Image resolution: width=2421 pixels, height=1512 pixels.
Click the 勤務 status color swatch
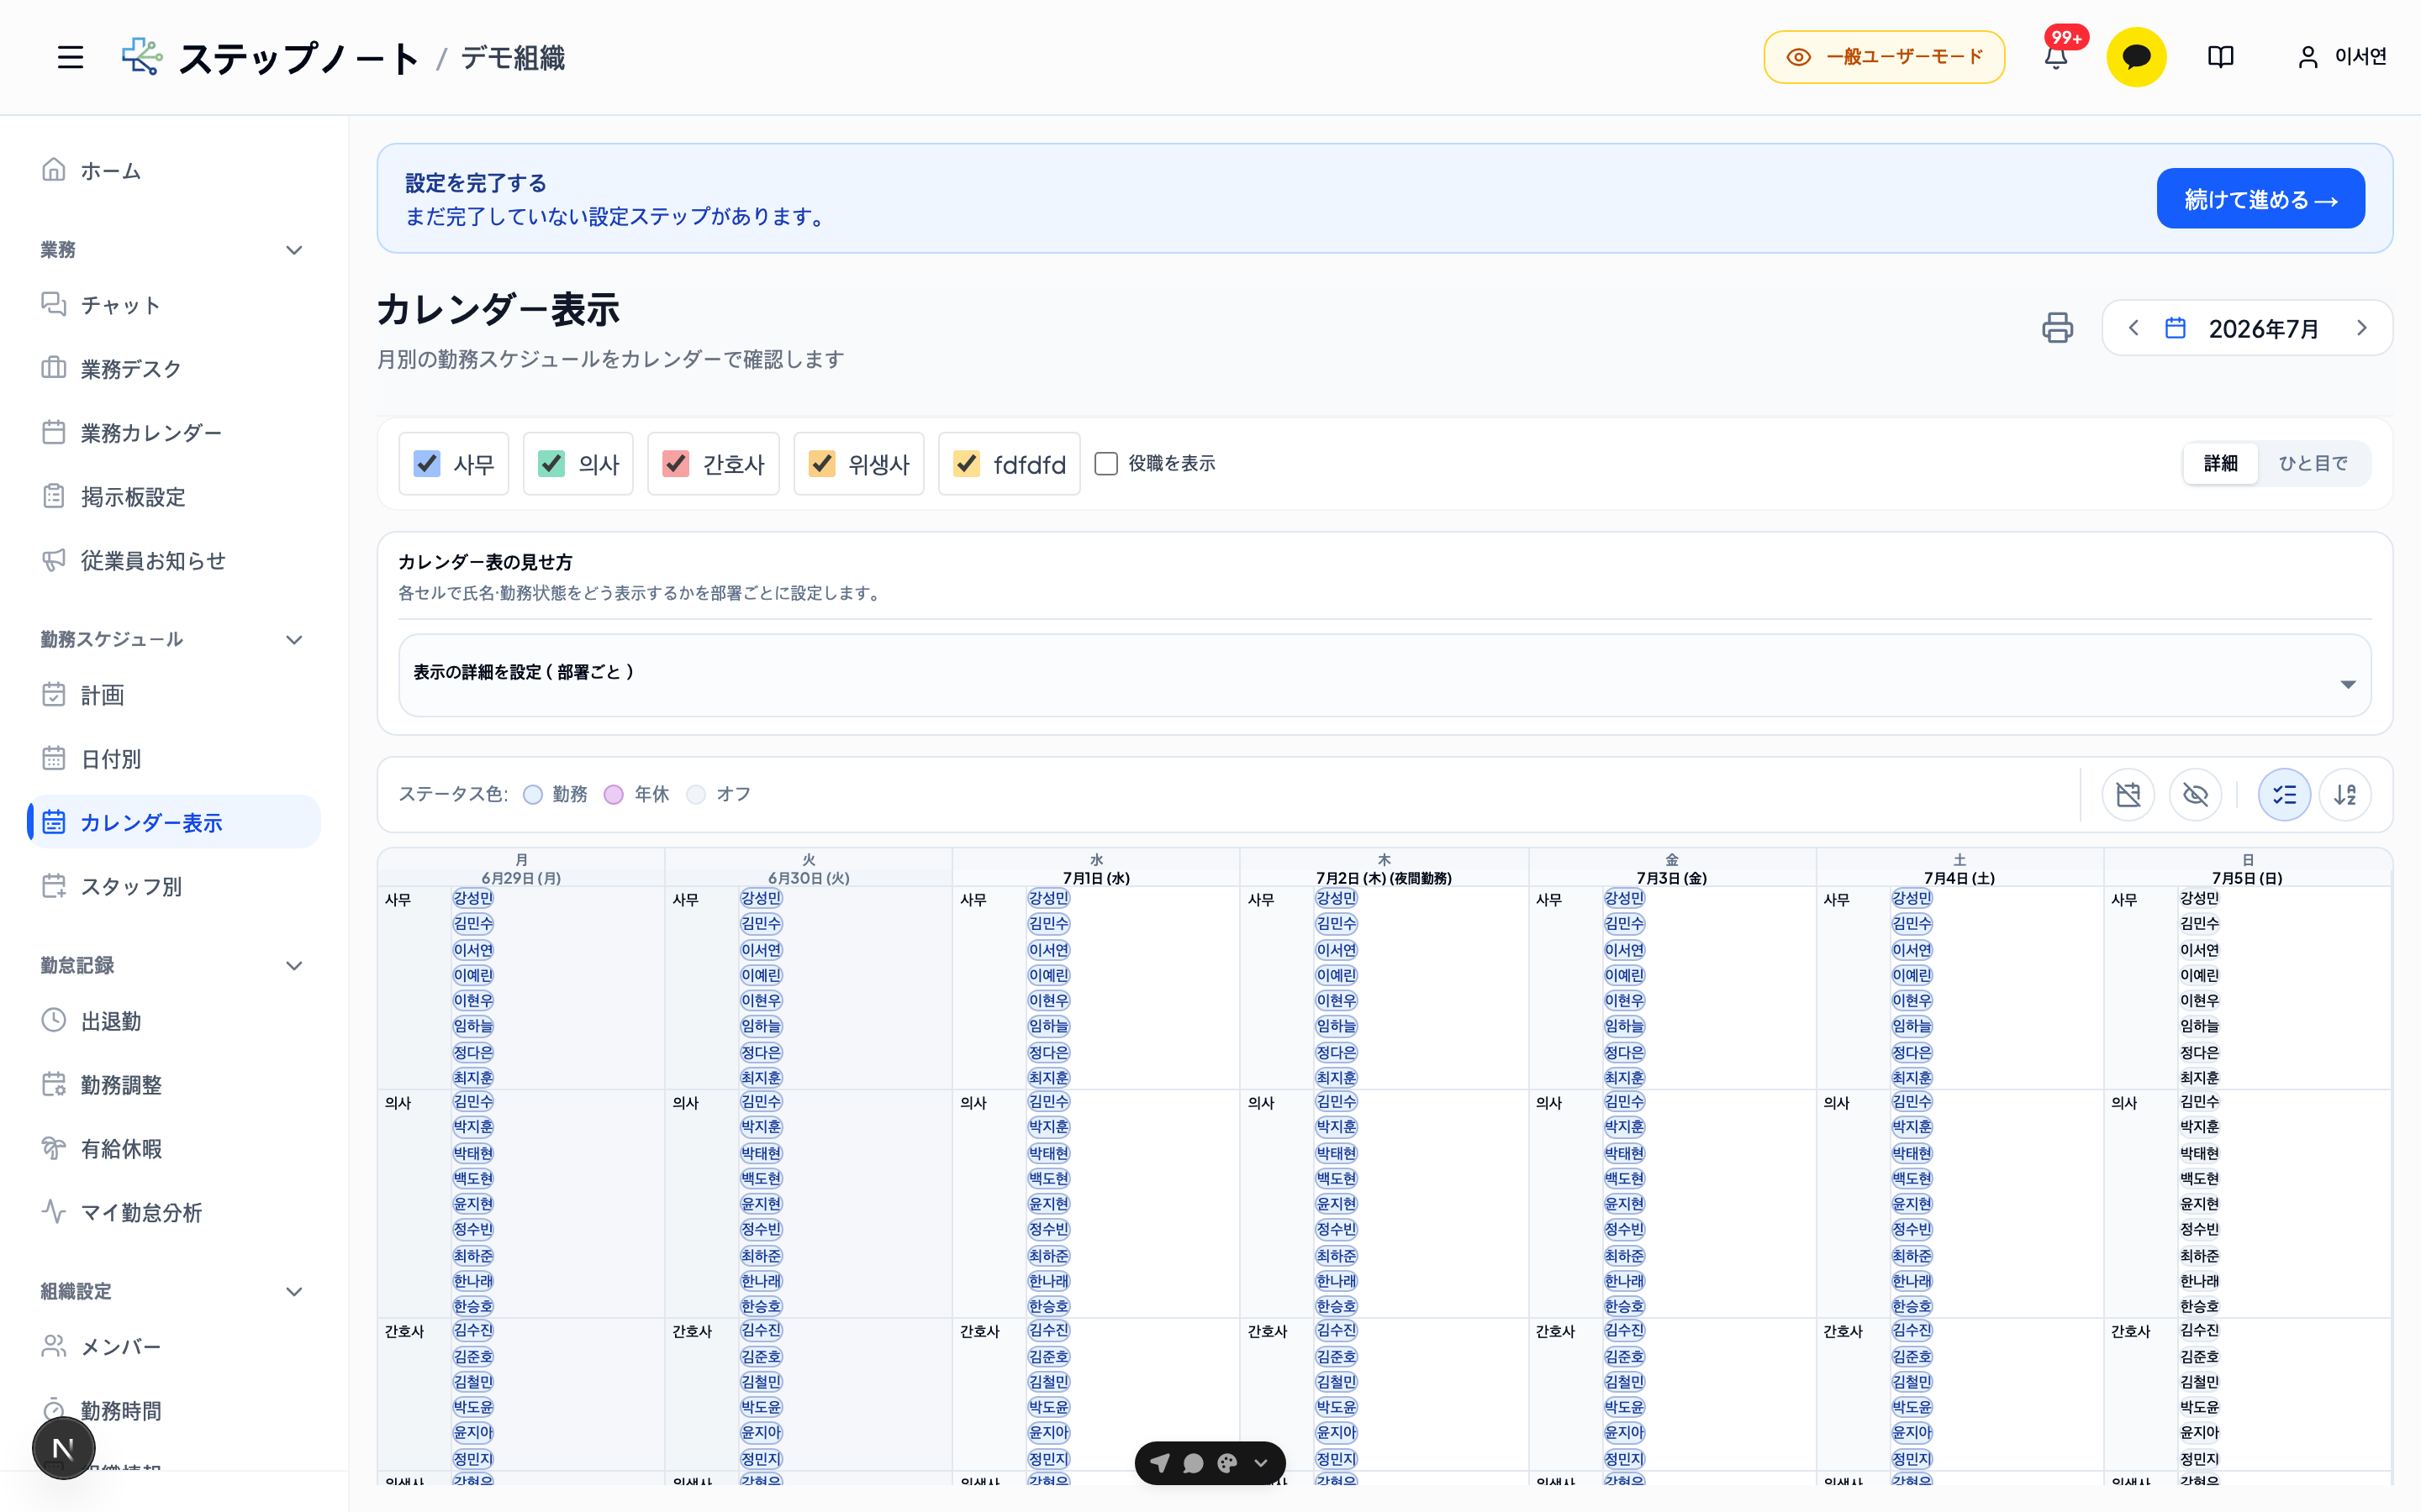(x=533, y=794)
